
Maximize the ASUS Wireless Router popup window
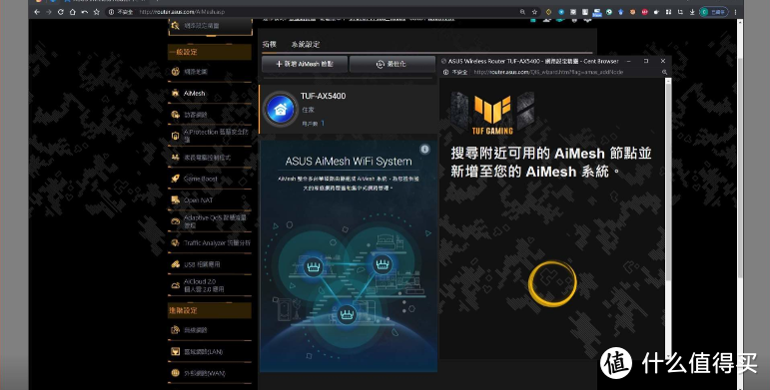pos(646,61)
